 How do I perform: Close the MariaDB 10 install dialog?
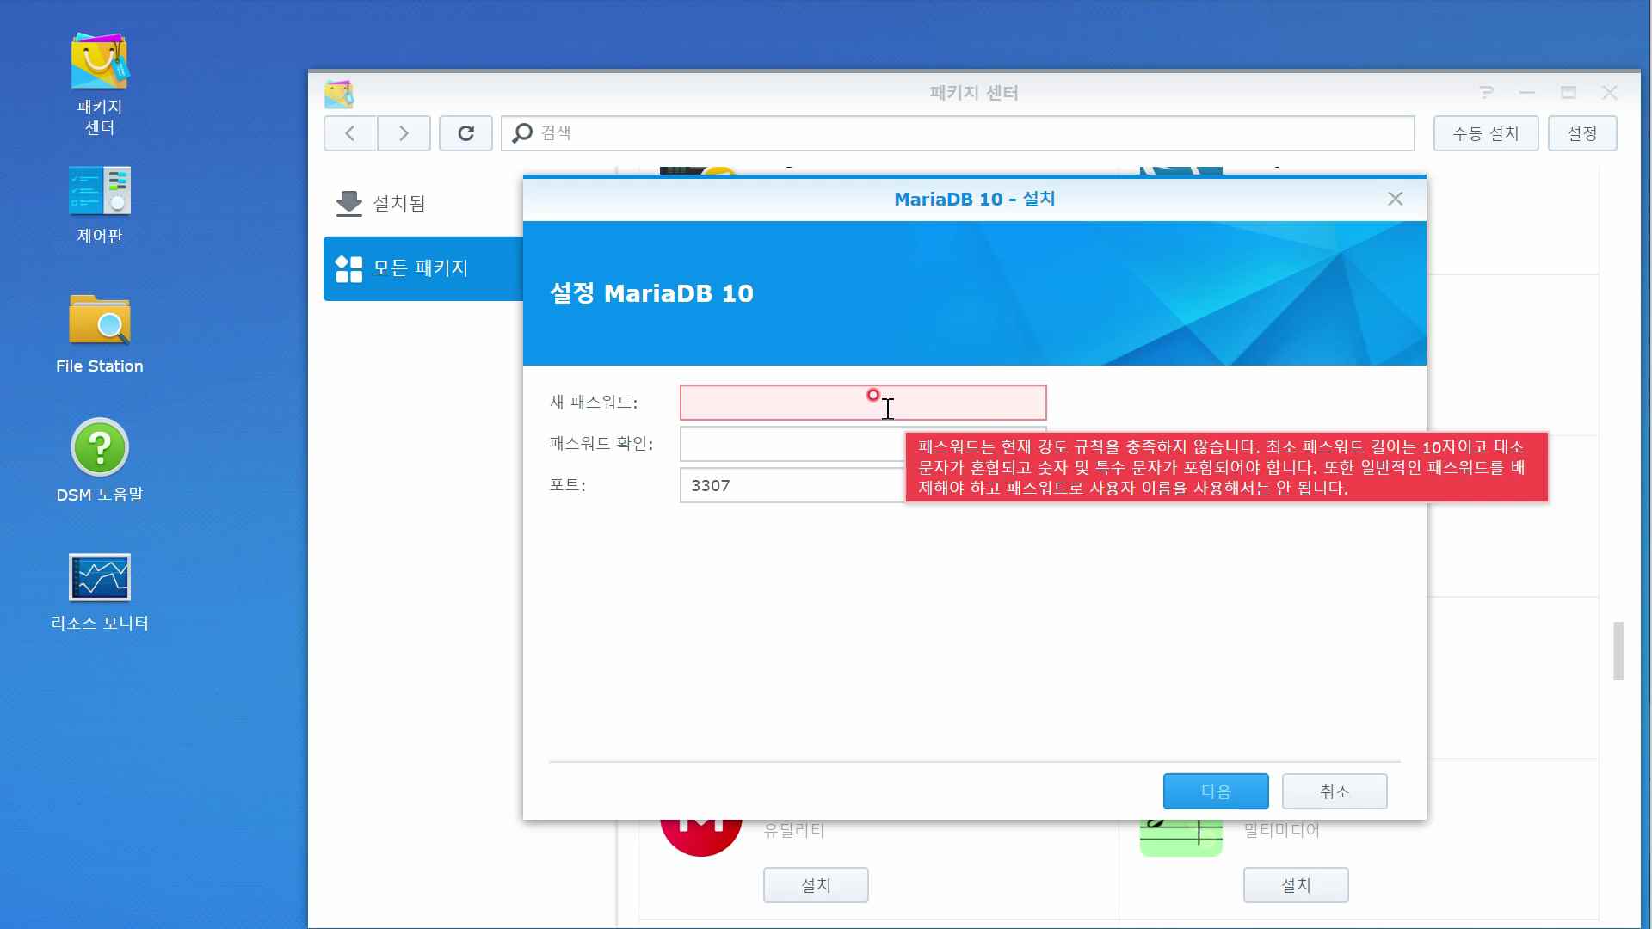1395,199
